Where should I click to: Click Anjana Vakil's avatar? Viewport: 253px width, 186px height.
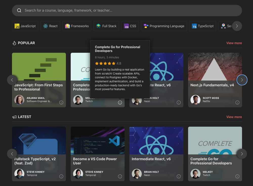(x=19, y=100)
